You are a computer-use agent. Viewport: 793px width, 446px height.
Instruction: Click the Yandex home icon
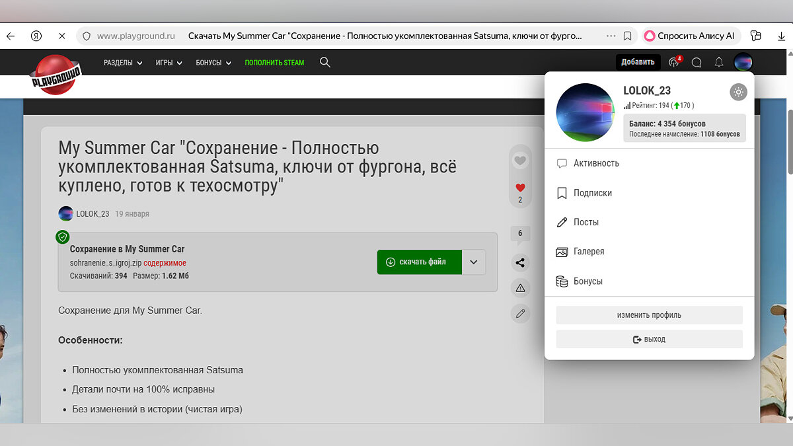tap(36, 36)
